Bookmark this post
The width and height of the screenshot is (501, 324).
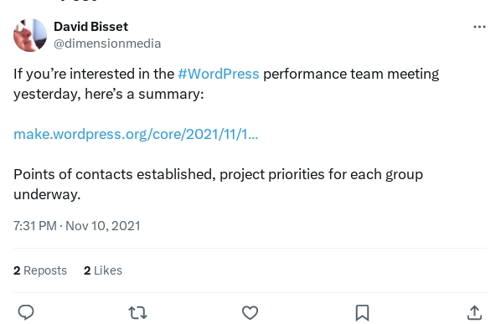coord(362,312)
